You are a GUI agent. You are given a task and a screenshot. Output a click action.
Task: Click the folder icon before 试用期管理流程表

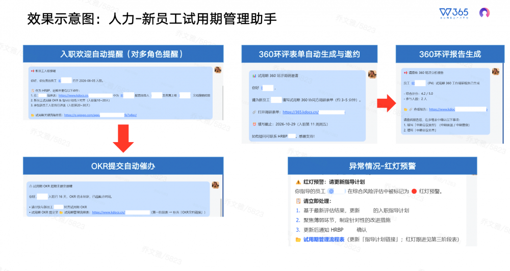(298, 239)
